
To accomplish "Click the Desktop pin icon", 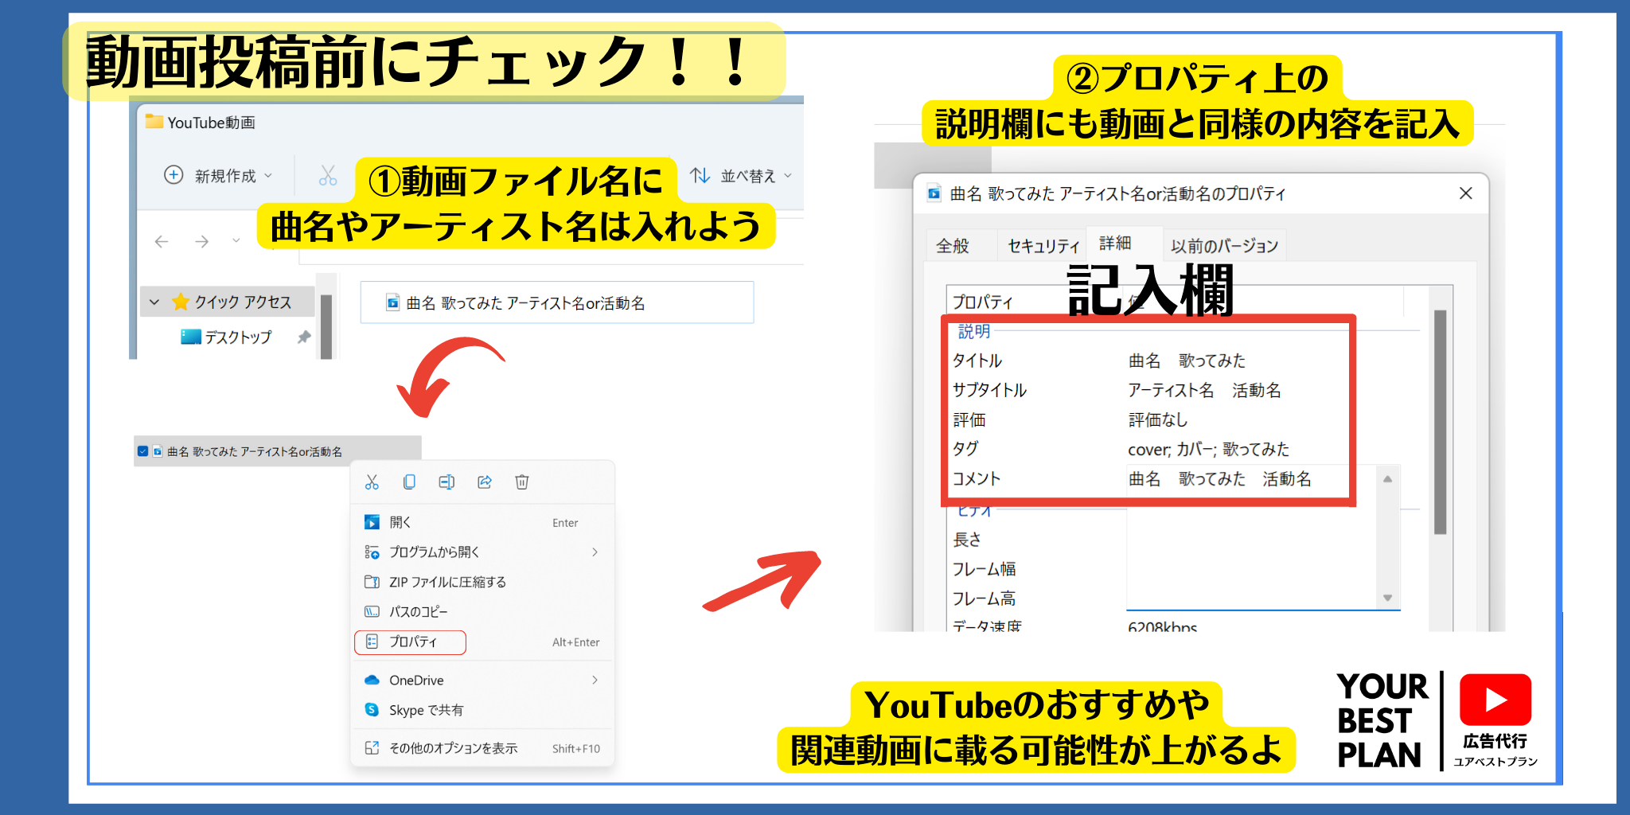I will (303, 337).
